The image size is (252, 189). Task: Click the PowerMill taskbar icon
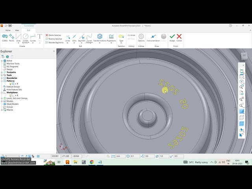point(67,162)
